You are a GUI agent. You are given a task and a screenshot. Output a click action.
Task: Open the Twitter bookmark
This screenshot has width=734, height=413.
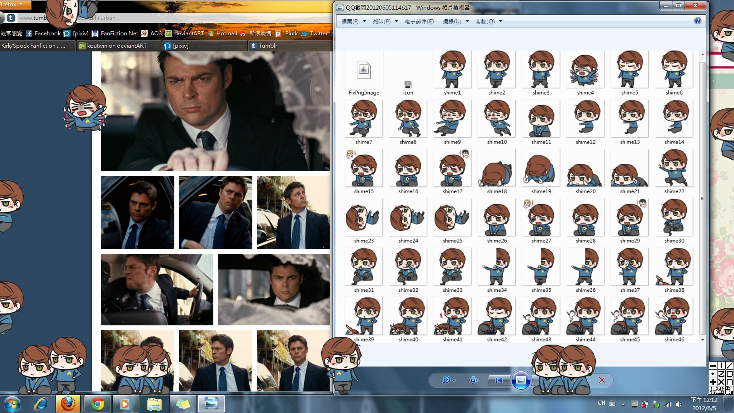click(315, 33)
